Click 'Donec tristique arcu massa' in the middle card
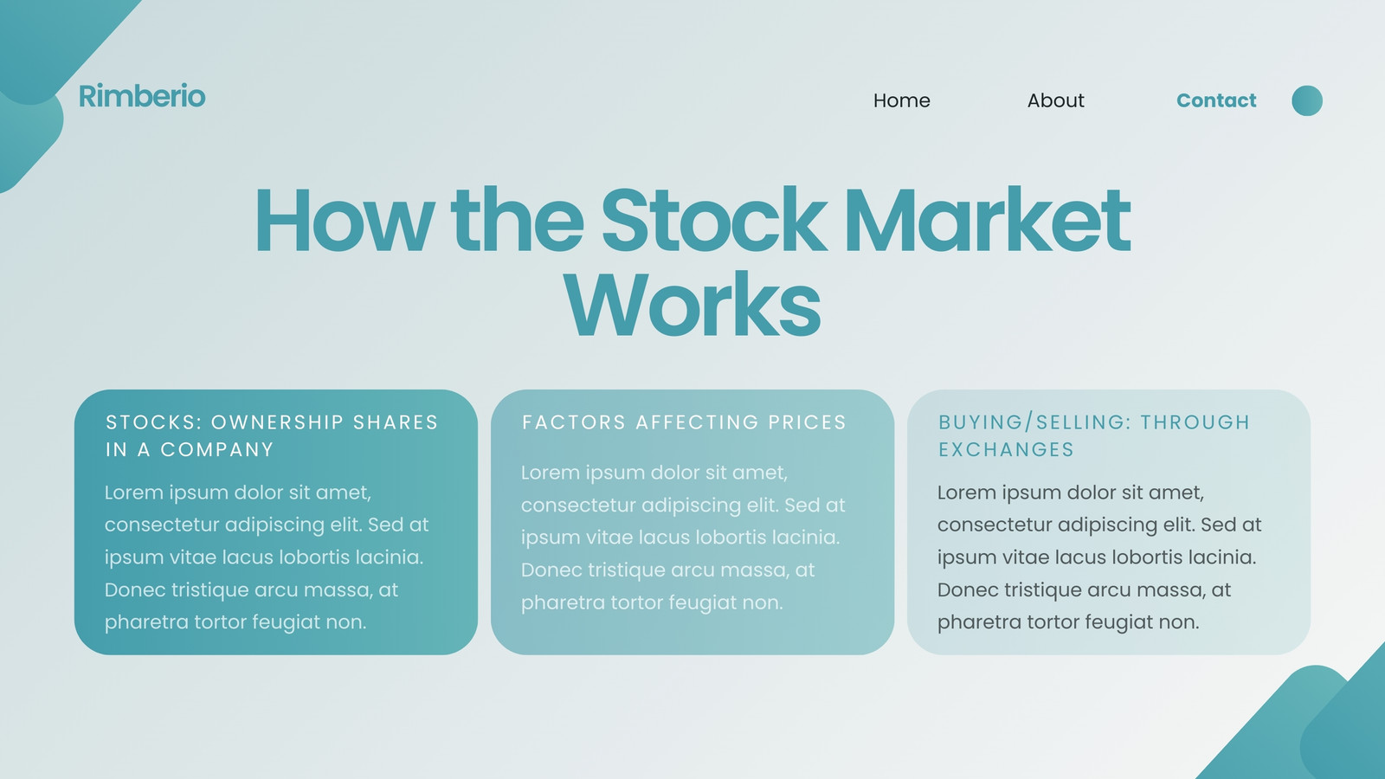 pos(667,570)
